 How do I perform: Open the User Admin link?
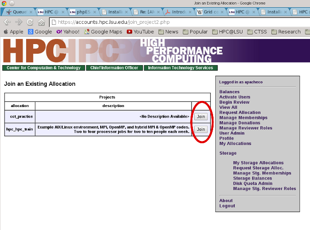232,133
